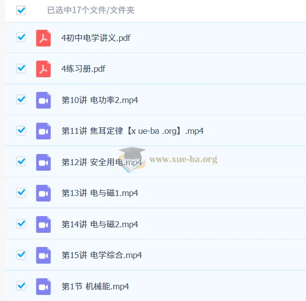The width and height of the screenshot is (306, 301).
Task: Click the red PDF icon beside 4练习册.pdf
Action: (x=43, y=69)
